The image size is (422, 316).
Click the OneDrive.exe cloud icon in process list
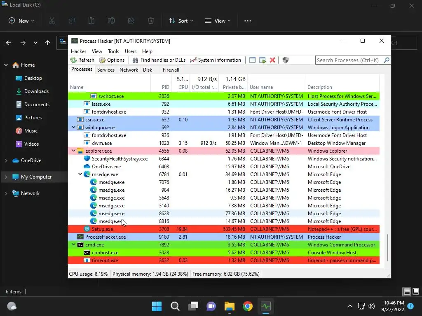click(x=87, y=166)
